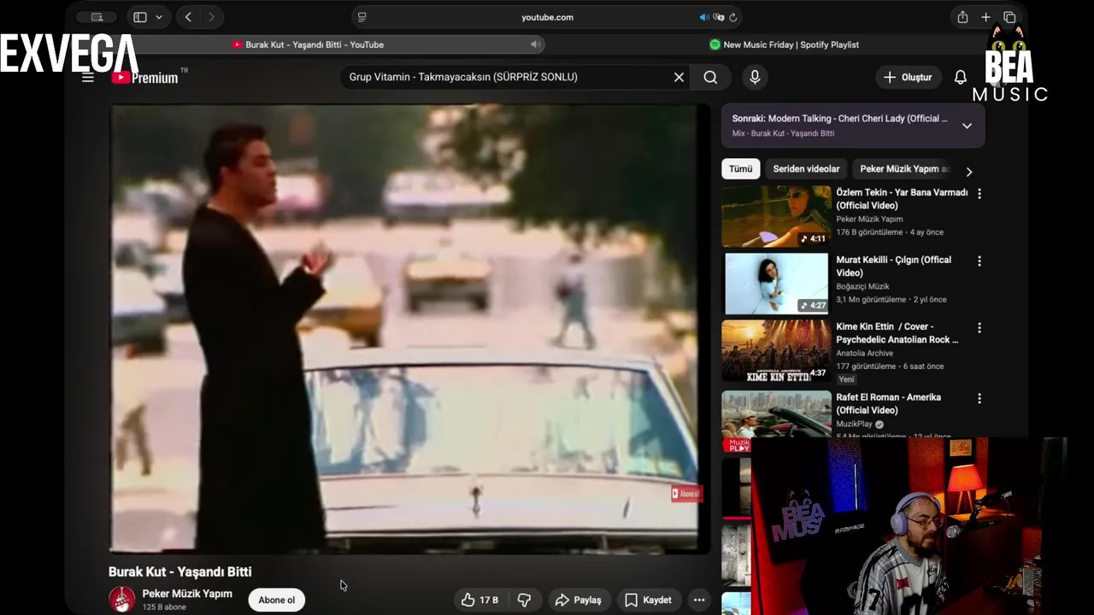
Task: Open page menu icon in address bar
Action: 362,17
